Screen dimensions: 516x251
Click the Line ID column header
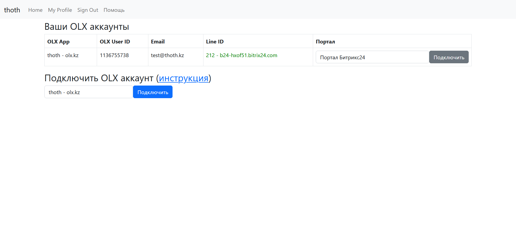(215, 42)
